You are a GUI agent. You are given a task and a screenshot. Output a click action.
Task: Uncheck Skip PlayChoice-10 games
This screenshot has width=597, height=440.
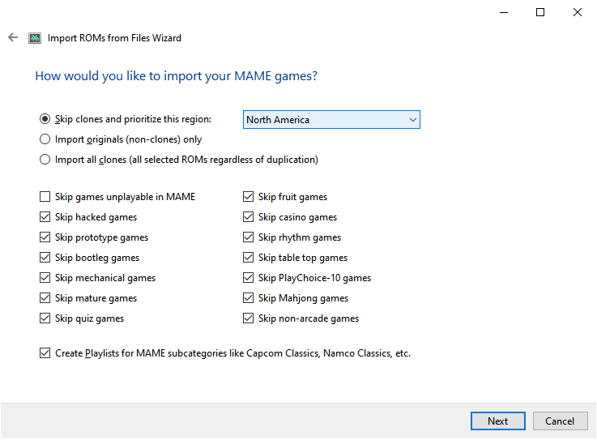248,277
